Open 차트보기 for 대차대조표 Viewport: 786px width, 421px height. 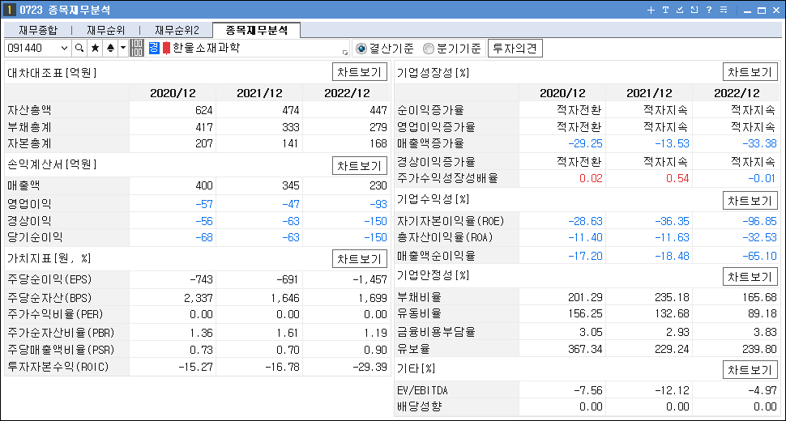pyautogui.click(x=360, y=72)
